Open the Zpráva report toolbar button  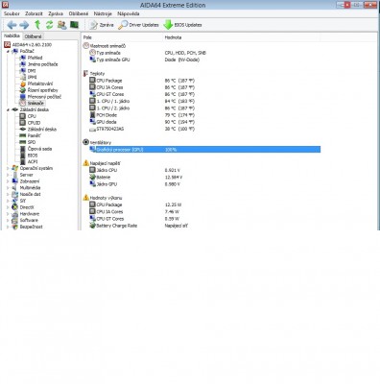coord(102,25)
